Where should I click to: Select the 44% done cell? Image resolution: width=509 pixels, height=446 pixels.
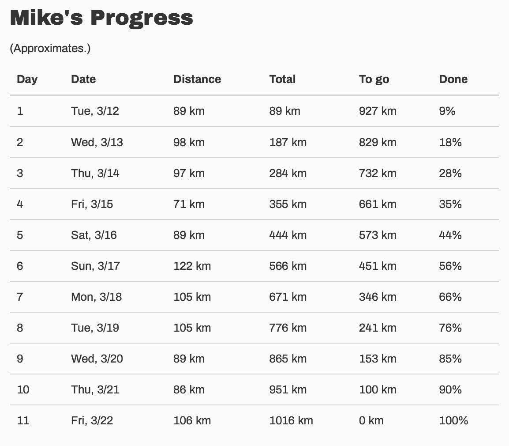(450, 235)
